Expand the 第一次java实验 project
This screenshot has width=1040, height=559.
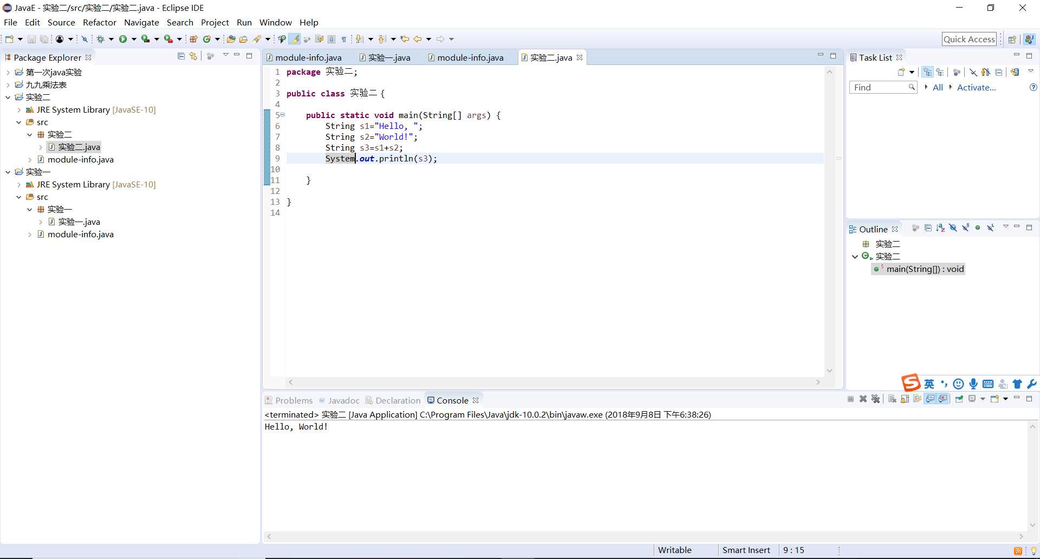pos(8,72)
